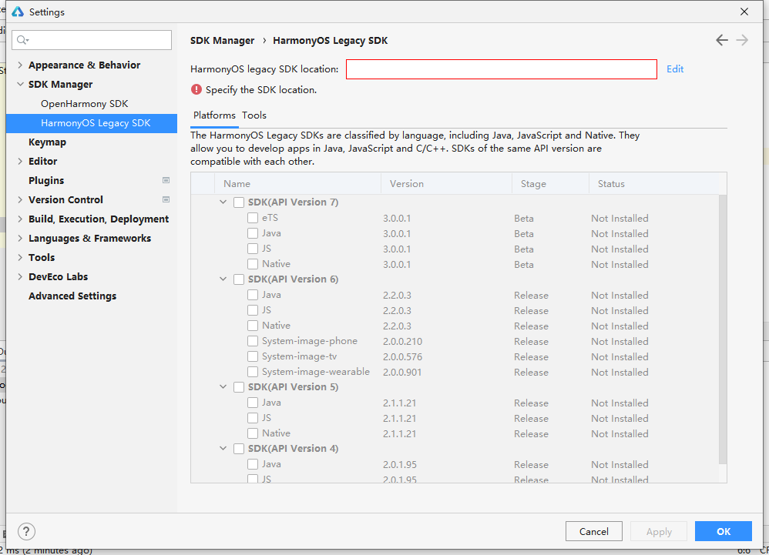Click the Cancel button
The height and width of the screenshot is (555, 769).
pyautogui.click(x=594, y=531)
